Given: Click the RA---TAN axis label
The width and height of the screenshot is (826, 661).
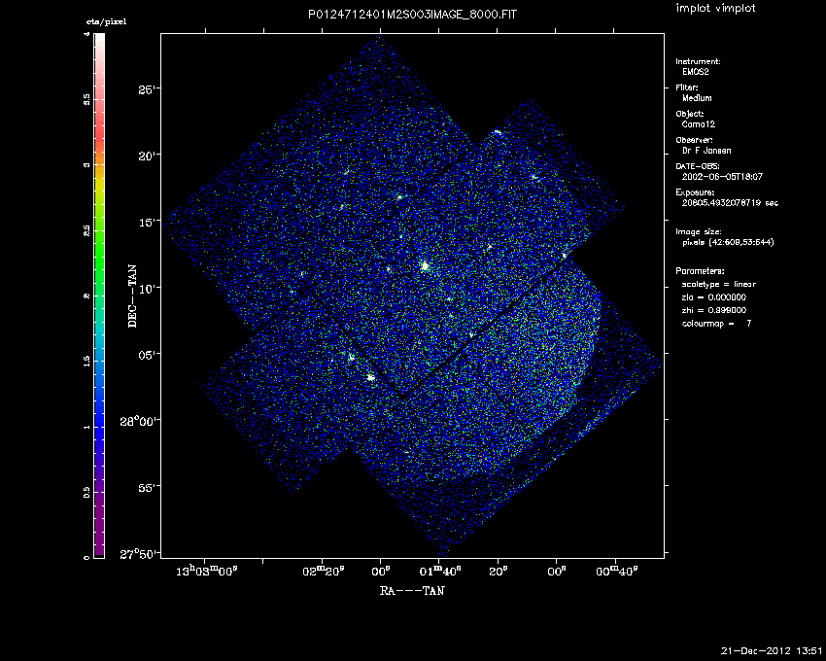Looking at the screenshot, I should 412,591.
